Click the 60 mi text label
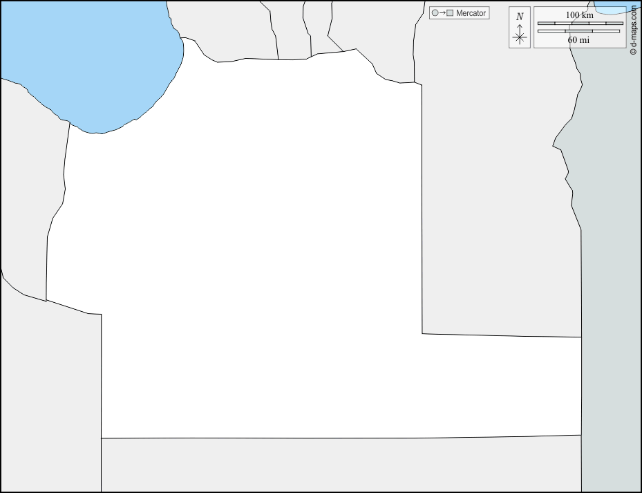The height and width of the screenshot is (493, 642). (578, 40)
